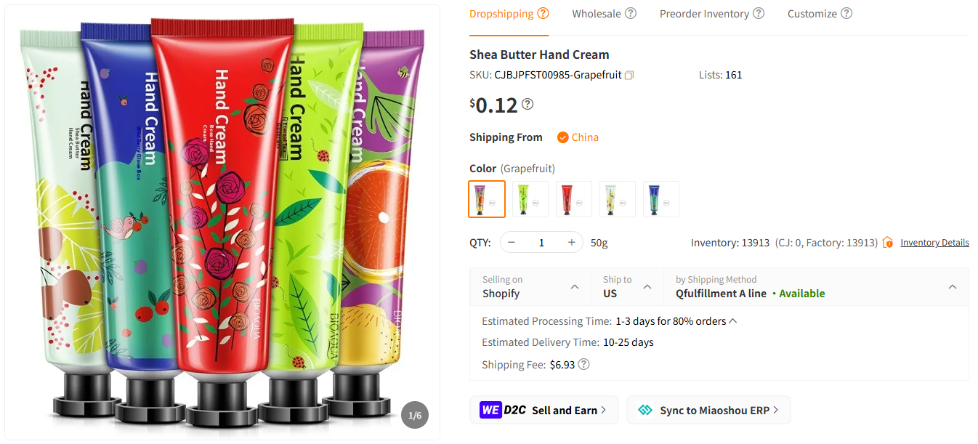The width and height of the screenshot is (978, 444).
Task: Open the Selling on Shopify dropdown
Action: (x=574, y=286)
